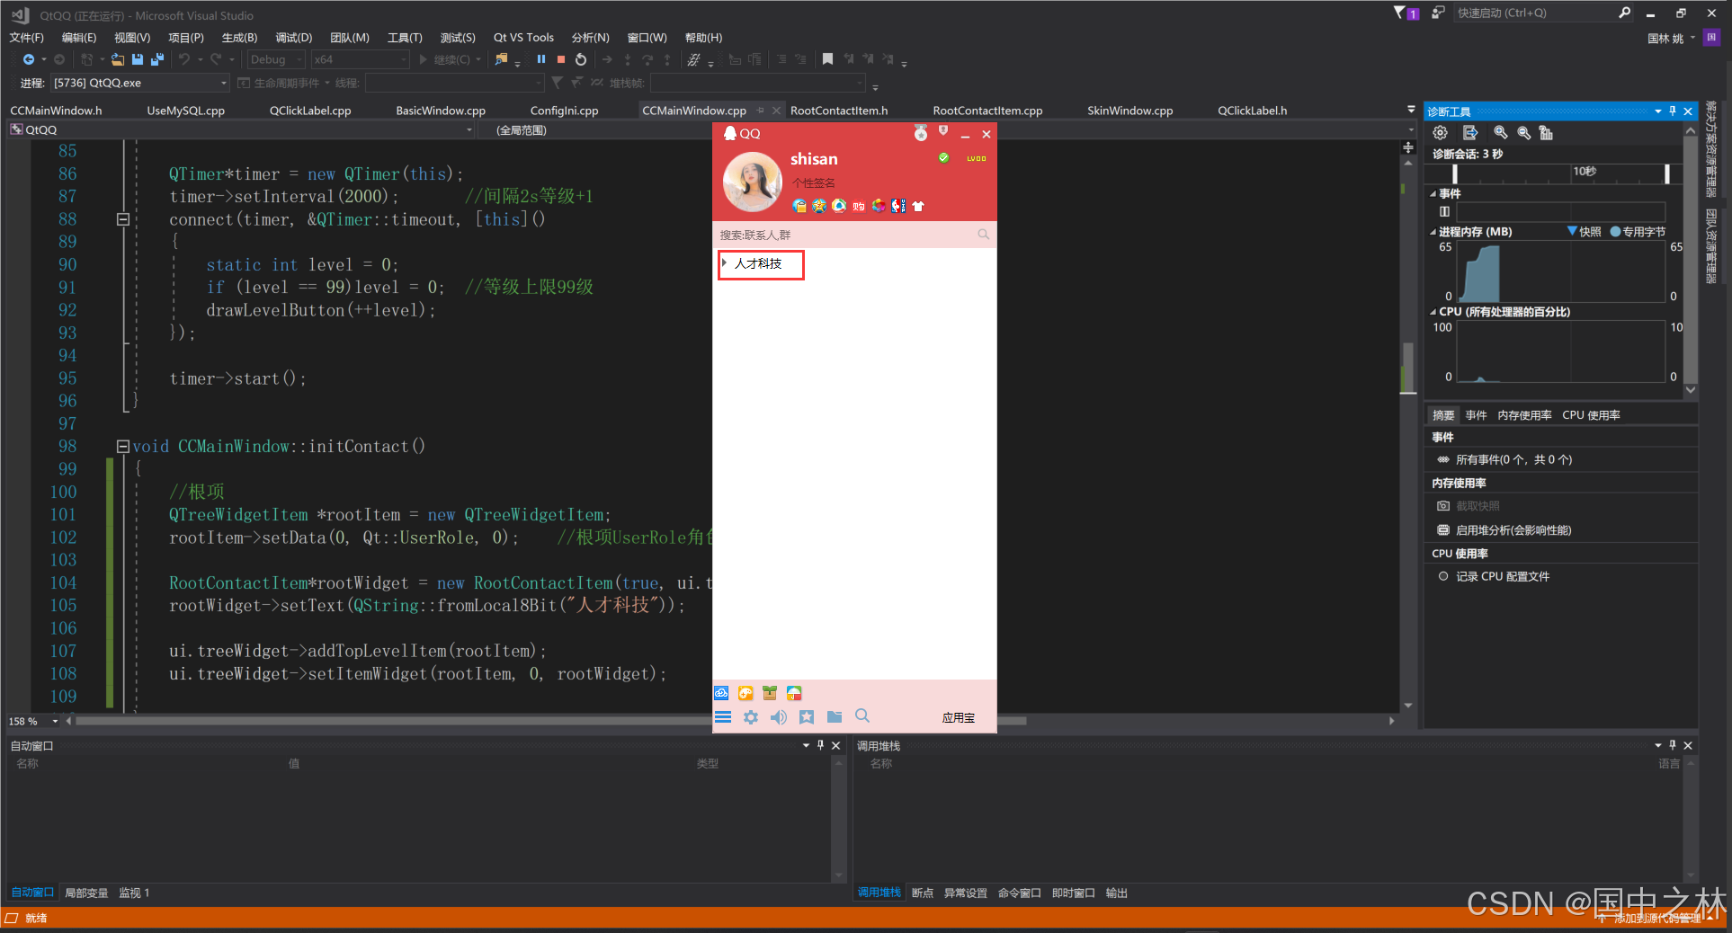Pause debugging with the Break All button
Screen dimensions: 1732x933
tap(541, 59)
